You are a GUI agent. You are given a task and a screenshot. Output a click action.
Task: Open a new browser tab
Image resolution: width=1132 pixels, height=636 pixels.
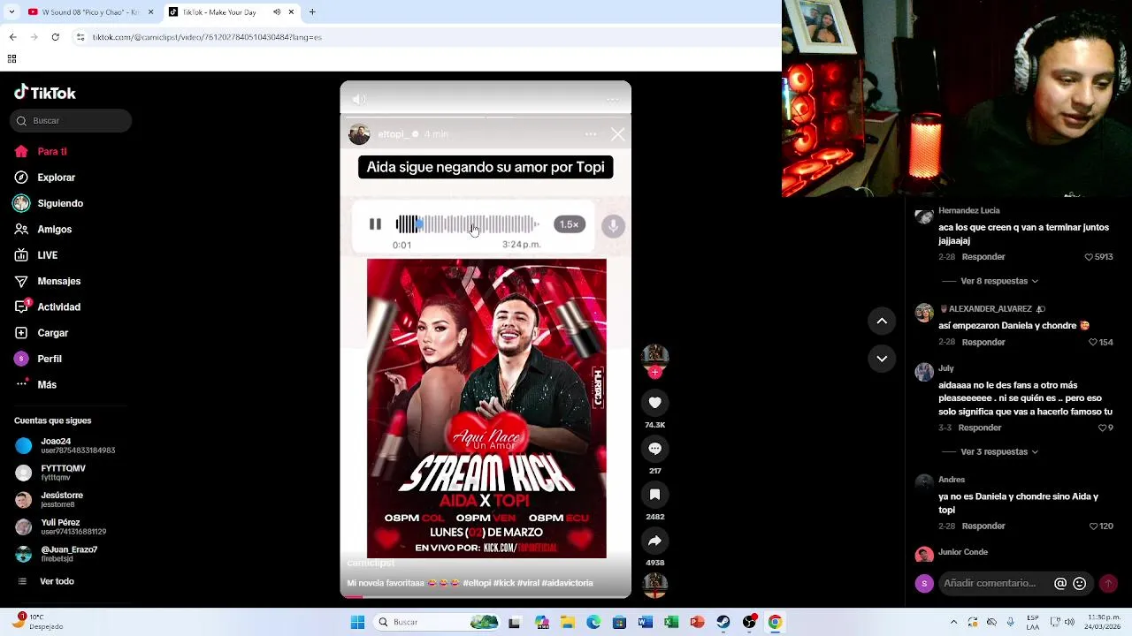312,12
